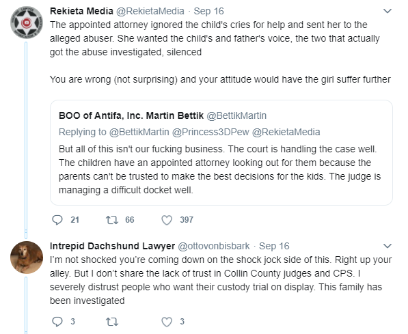408x334 pixels.
Task: Retweet Intrepid Dachshund Lawyer's tweet
Action: tap(112, 322)
